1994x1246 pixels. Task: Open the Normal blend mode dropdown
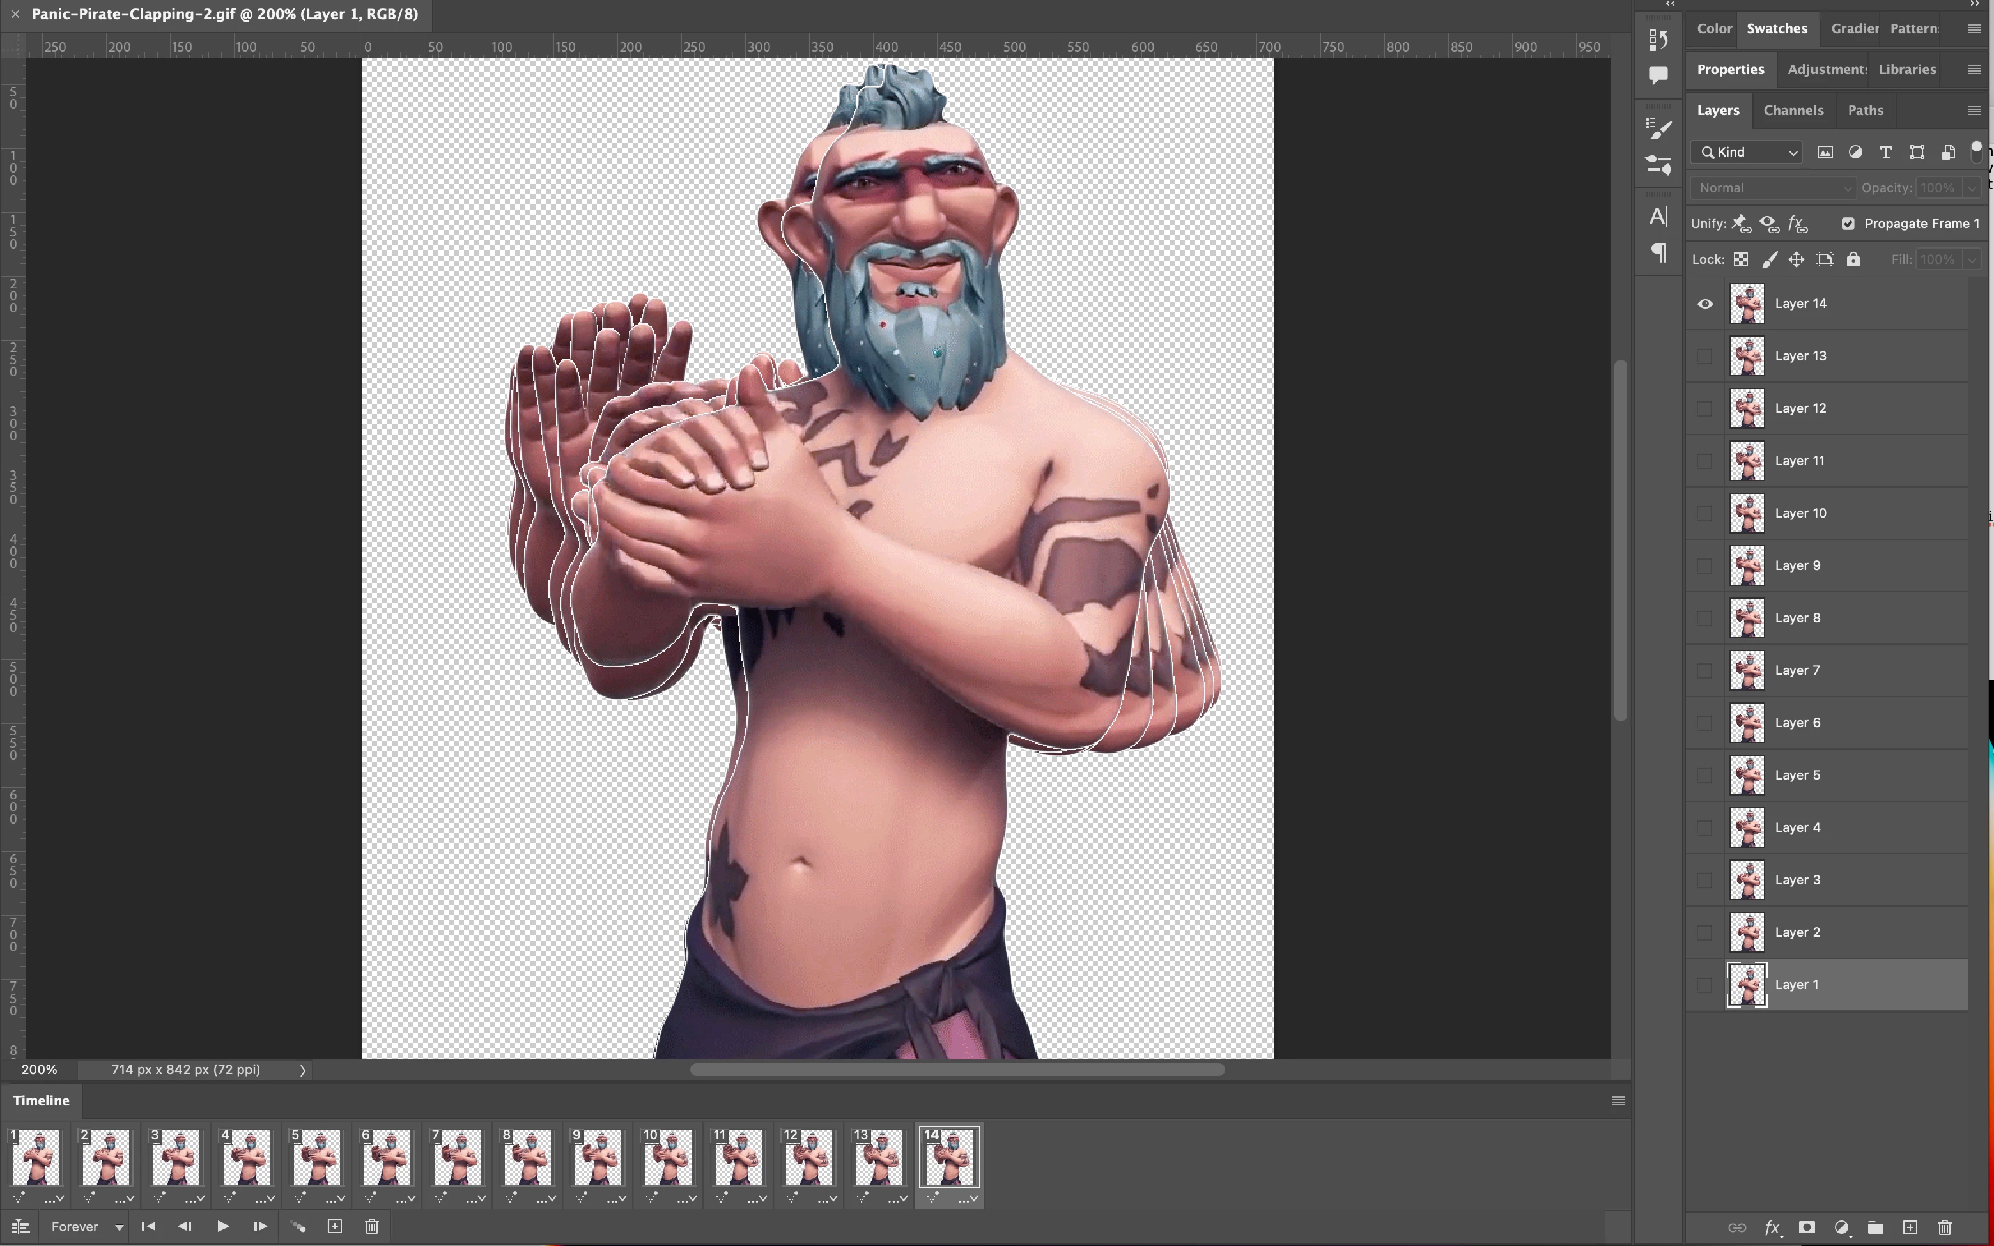(x=1772, y=188)
